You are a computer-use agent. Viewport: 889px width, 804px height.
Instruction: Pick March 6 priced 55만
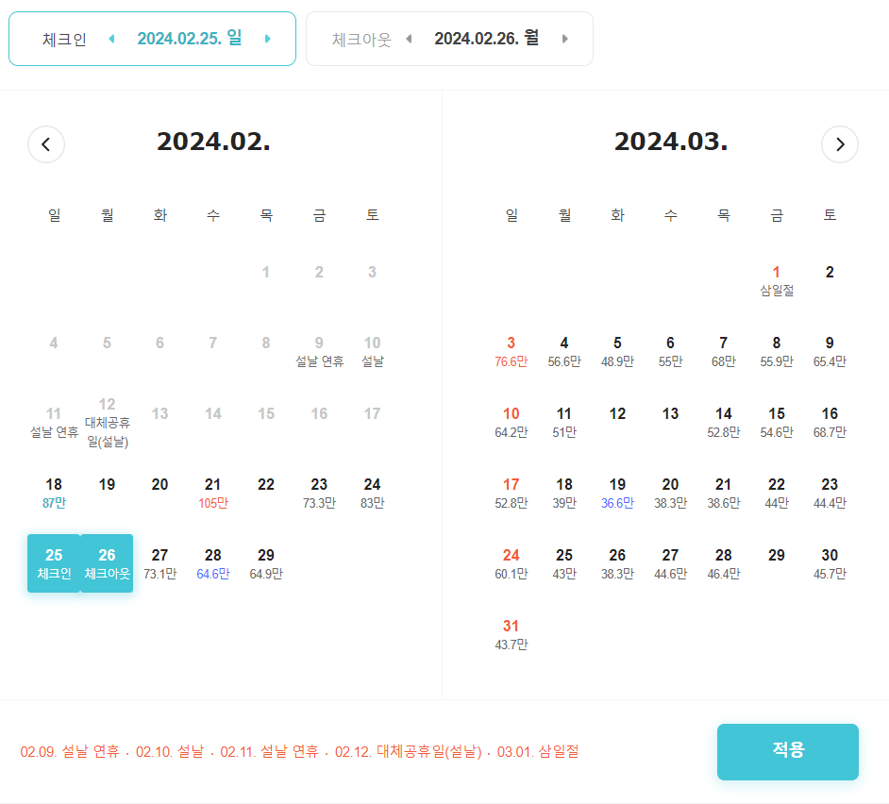pyautogui.click(x=670, y=351)
